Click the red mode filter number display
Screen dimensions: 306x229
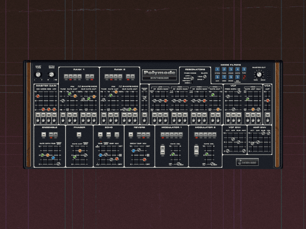pyautogui.click(x=244, y=77)
